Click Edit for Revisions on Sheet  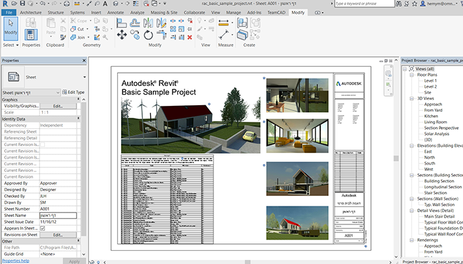point(58,235)
